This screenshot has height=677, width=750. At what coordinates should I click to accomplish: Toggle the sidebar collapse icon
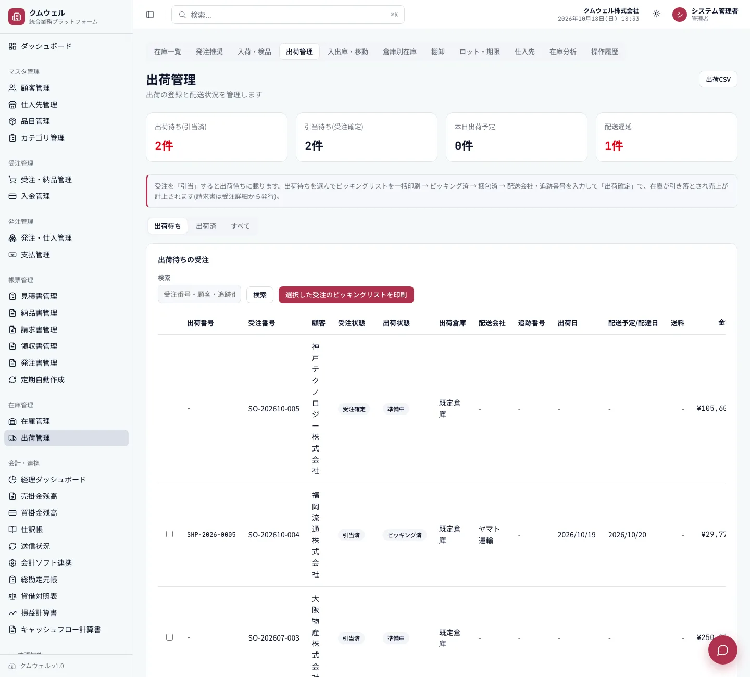tap(150, 15)
